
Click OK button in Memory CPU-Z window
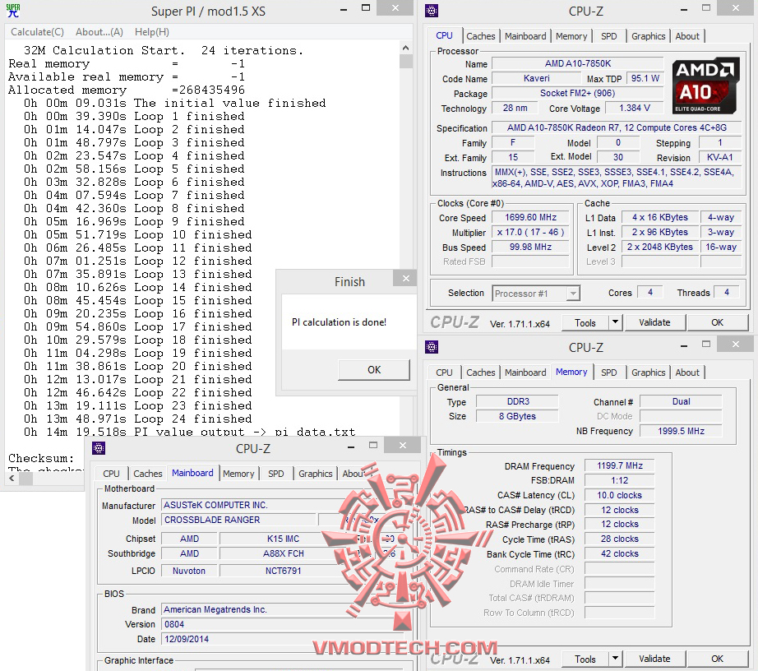(x=717, y=659)
